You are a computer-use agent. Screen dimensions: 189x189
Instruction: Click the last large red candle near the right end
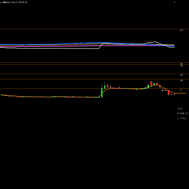pyautogui.click(x=169, y=93)
